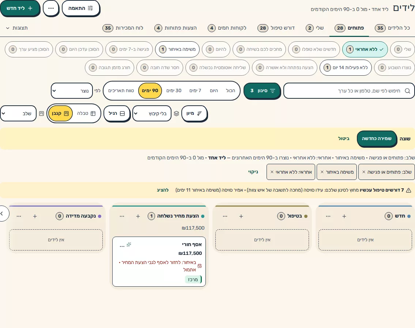Switch to כל הלידים tab

coord(392,28)
